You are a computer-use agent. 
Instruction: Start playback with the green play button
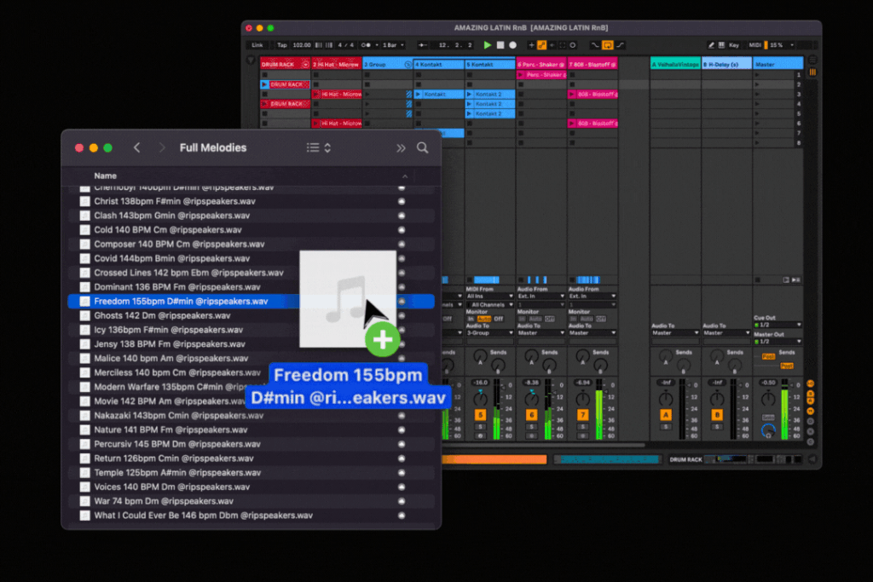[488, 45]
